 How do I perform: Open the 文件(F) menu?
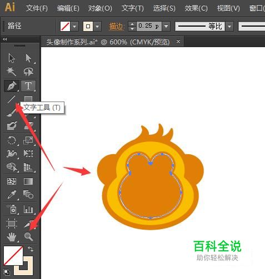point(37,8)
